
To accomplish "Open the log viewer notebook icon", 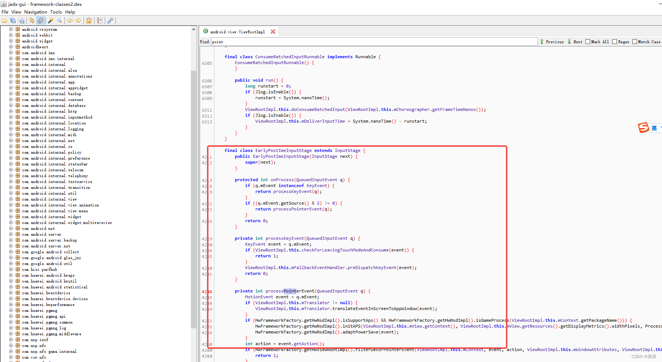I will [99, 20].
